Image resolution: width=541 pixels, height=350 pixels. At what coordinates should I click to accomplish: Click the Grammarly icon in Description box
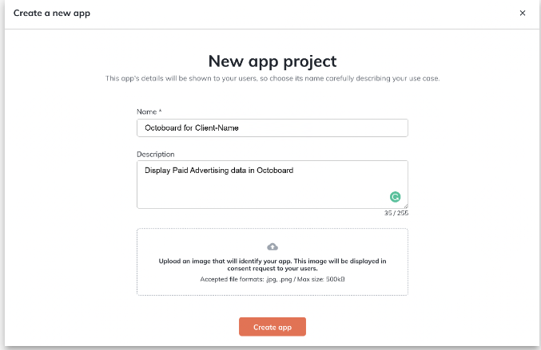394,196
